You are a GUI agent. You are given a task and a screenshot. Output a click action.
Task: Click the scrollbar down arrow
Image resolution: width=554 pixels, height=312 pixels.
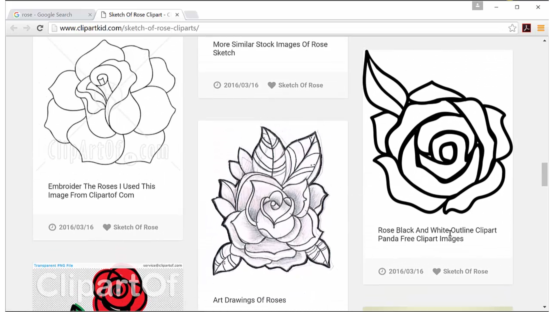544,307
